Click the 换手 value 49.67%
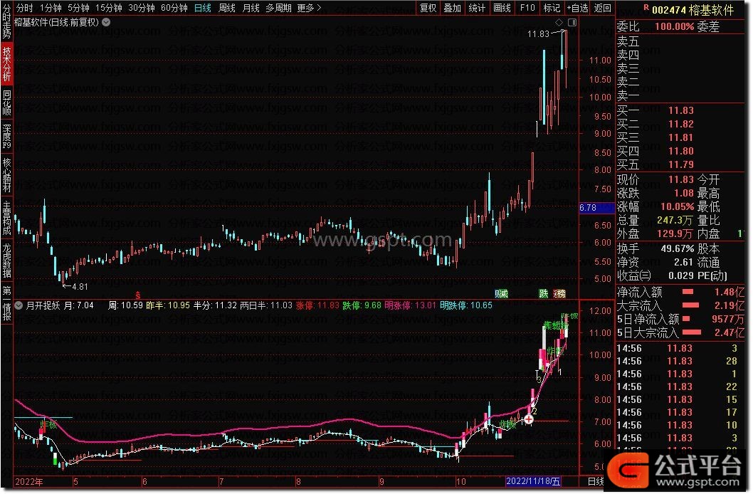The width and height of the screenshot is (753, 494). (677, 248)
